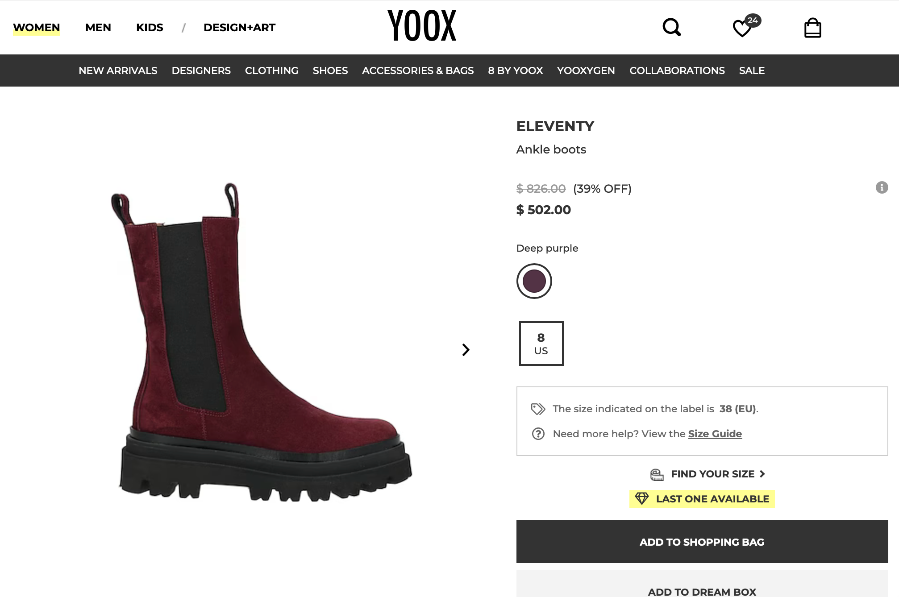Screen dimensions: 899x597
Task: Open the shopping bag icon
Action: 813,27
